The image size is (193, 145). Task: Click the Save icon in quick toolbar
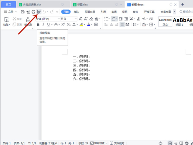tap(23, 12)
